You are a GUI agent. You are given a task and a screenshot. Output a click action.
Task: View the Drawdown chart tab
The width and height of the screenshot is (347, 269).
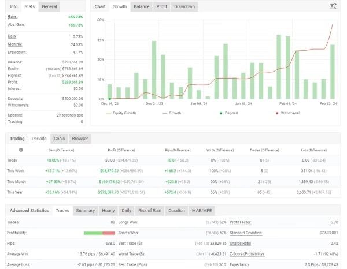click(x=184, y=6)
